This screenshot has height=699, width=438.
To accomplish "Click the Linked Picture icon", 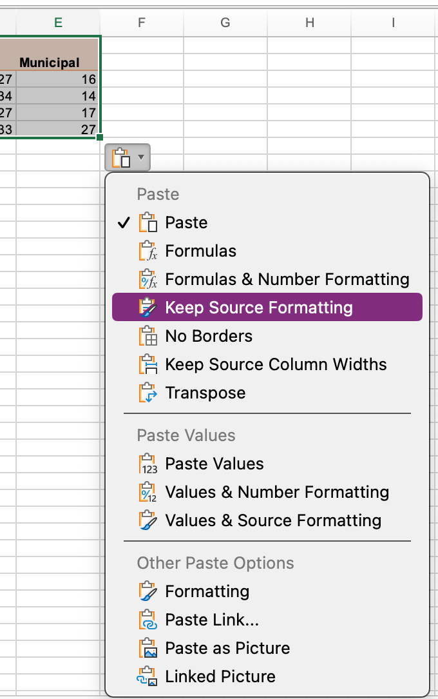I will (x=148, y=676).
